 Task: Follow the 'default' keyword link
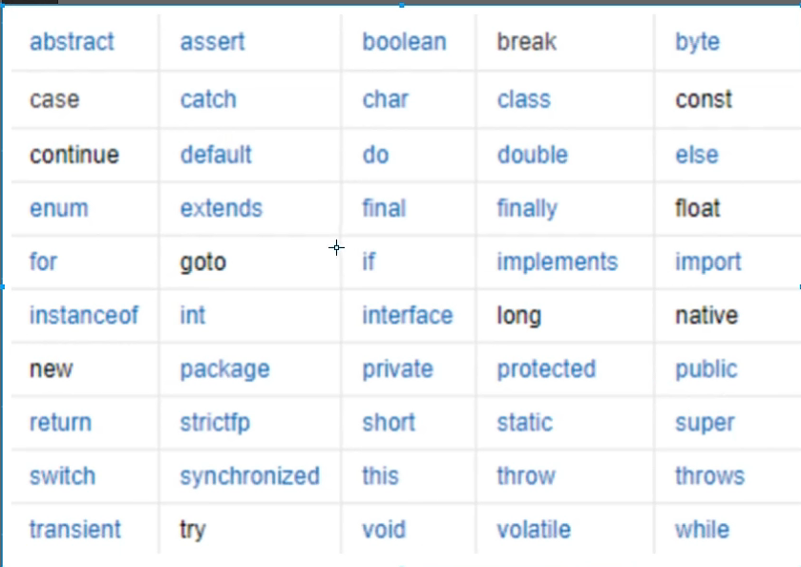pyautogui.click(x=216, y=155)
